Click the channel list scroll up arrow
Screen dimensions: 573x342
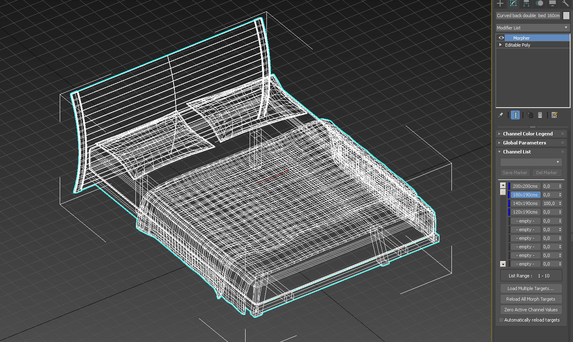click(x=503, y=185)
